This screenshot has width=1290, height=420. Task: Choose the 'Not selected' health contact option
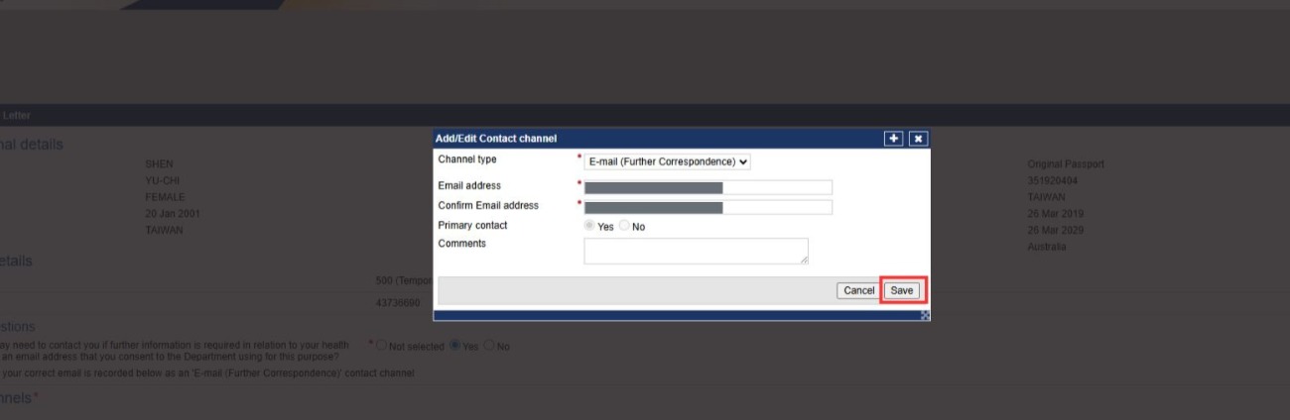pyautogui.click(x=380, y=346)
